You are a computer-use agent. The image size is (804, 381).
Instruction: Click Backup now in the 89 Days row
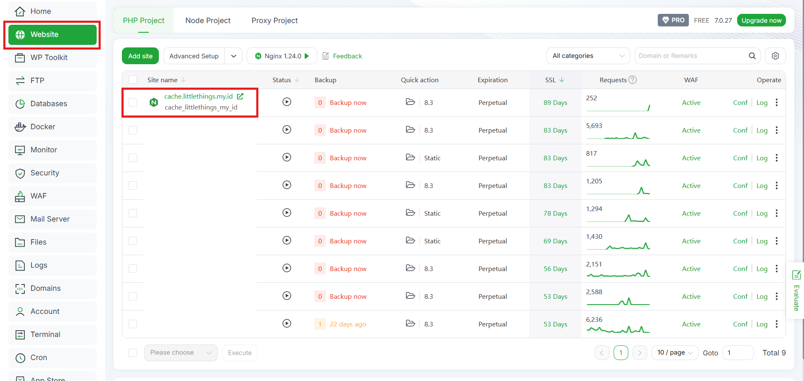[x=348, y=102]
